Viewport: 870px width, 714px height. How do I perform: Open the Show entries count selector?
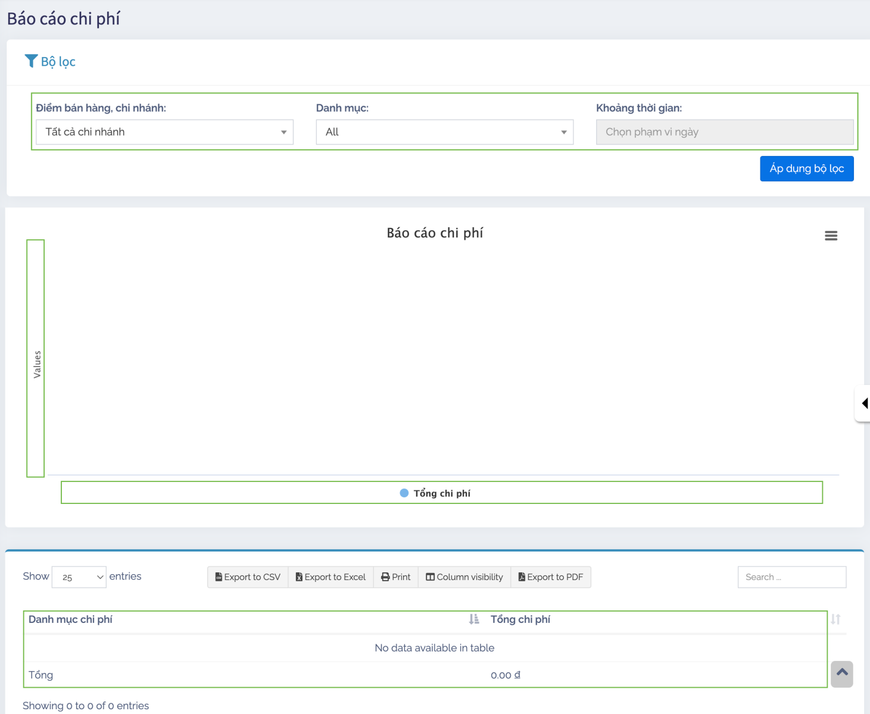coord(79,577)
